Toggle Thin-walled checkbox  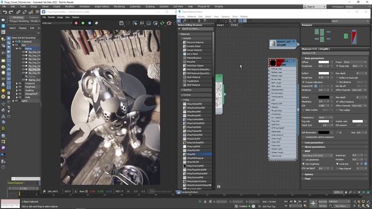pyautogui.click(x=337, y=110)
